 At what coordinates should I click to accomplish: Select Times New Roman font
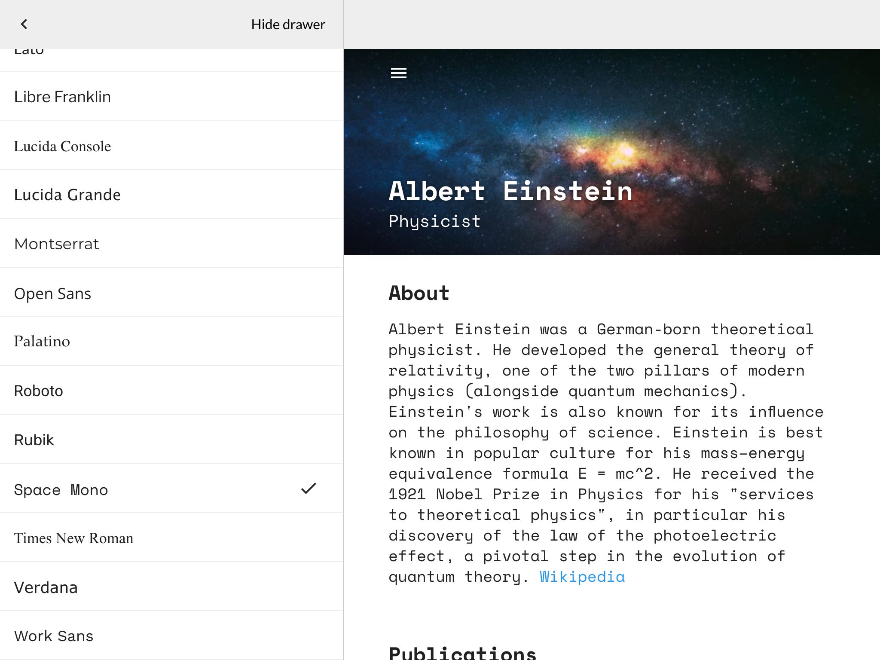[73, 538]
